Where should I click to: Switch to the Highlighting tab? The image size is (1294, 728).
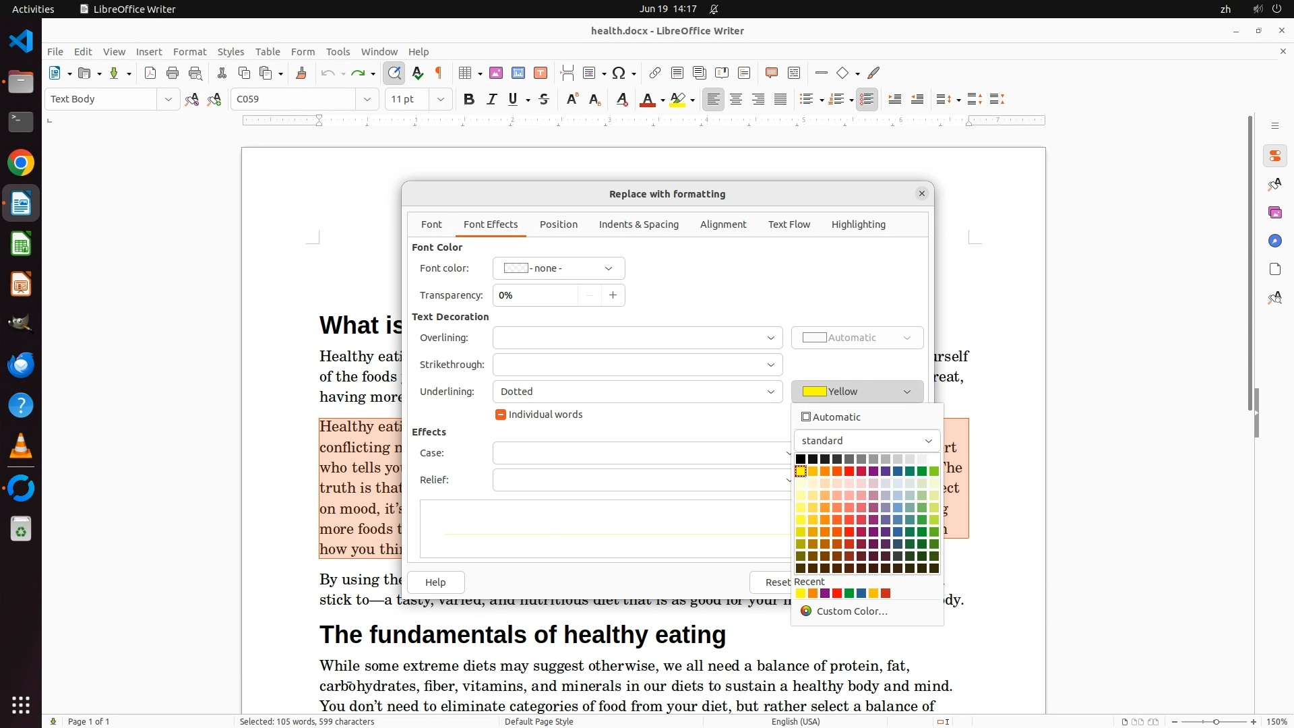tap(858, 224)
